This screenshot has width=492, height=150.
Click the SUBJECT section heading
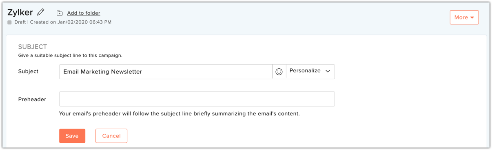pos(33,47)
